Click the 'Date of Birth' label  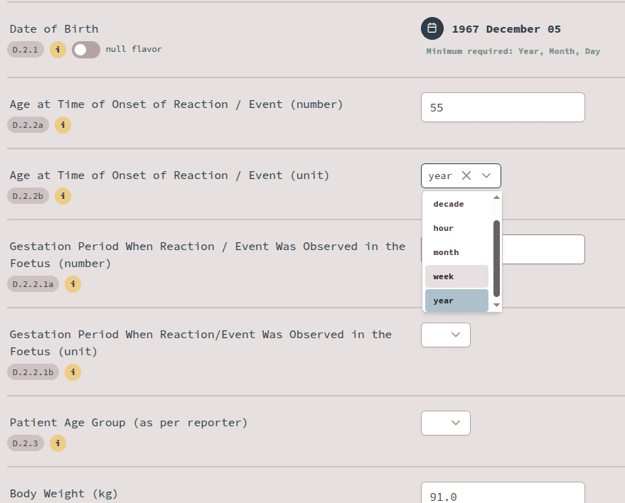(54, 29)
